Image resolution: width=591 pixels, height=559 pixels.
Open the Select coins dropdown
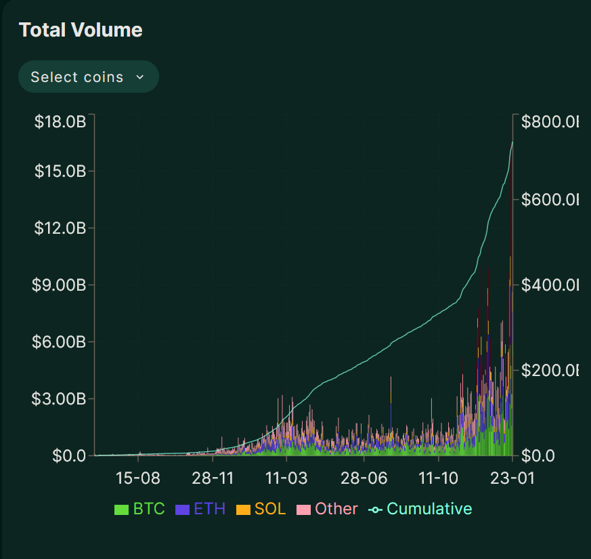89,77
